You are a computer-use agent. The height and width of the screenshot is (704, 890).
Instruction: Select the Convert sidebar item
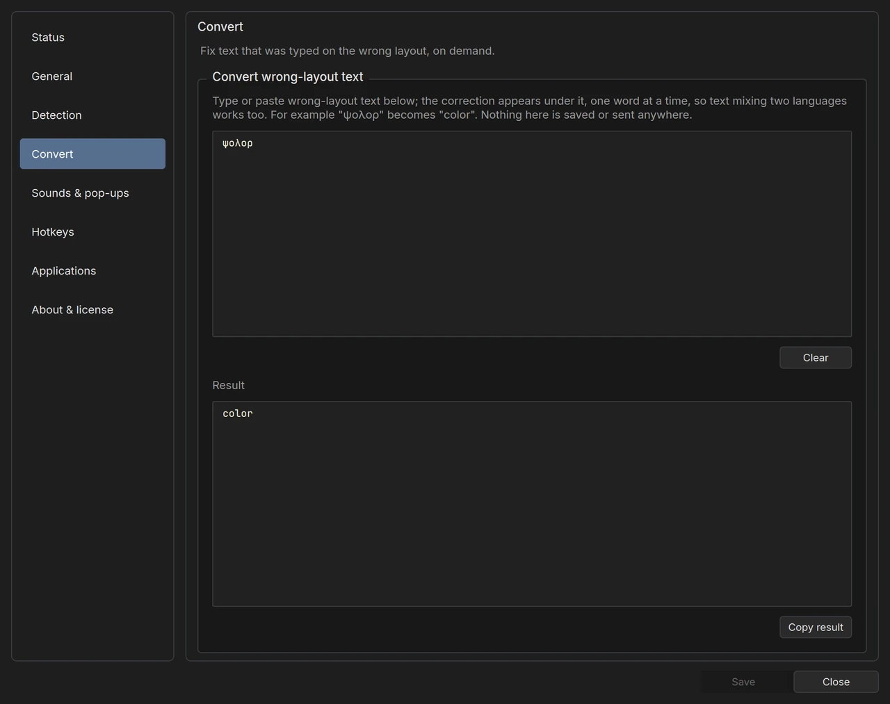click(x=92, y=154)
